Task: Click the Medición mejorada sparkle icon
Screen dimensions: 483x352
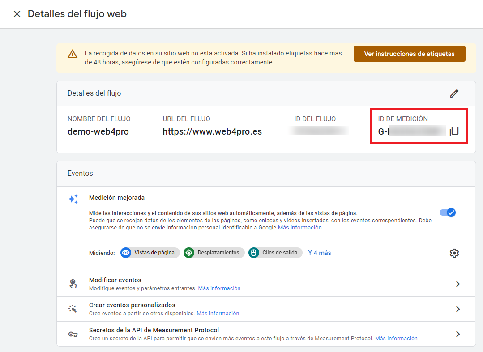Action: click(73, 199)
